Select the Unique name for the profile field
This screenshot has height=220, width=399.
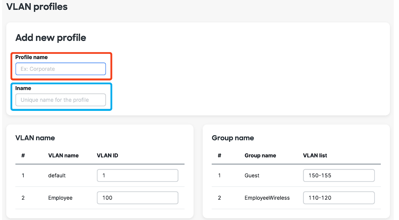(x=60, y=100)
